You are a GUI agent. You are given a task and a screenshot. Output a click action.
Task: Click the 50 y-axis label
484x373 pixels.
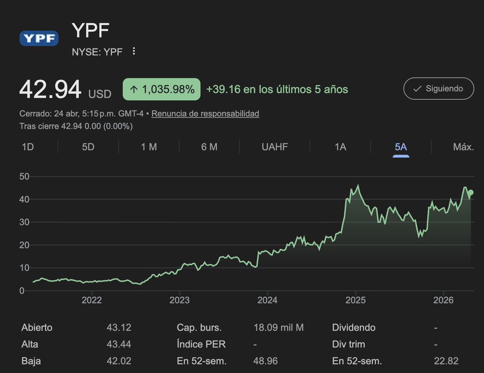pyautogui.click(x=25, y=176)
